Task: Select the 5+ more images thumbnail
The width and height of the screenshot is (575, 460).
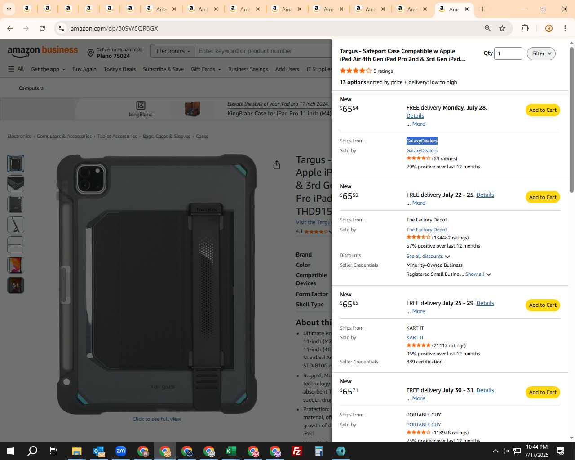Action: point(16,285)
